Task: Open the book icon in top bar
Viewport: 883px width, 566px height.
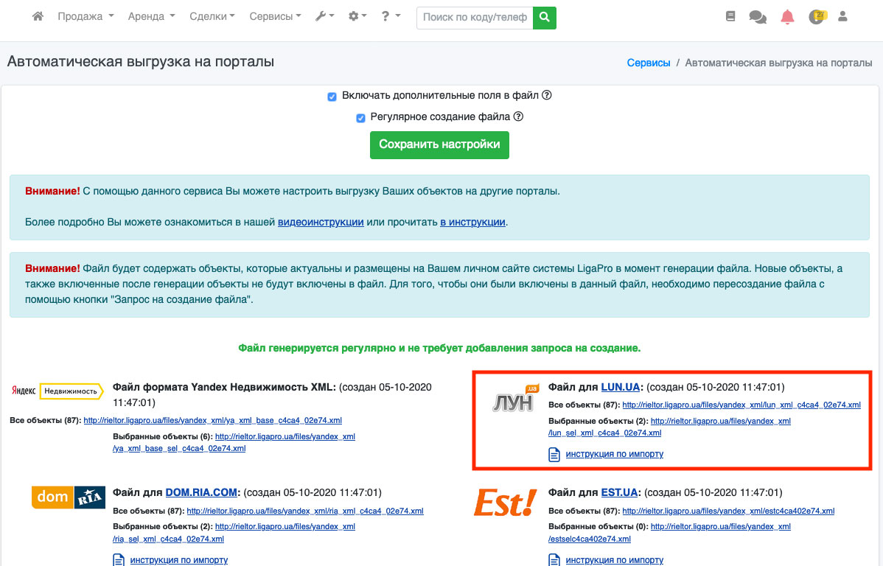Action: pyautogui.click(x=730, y=16)
